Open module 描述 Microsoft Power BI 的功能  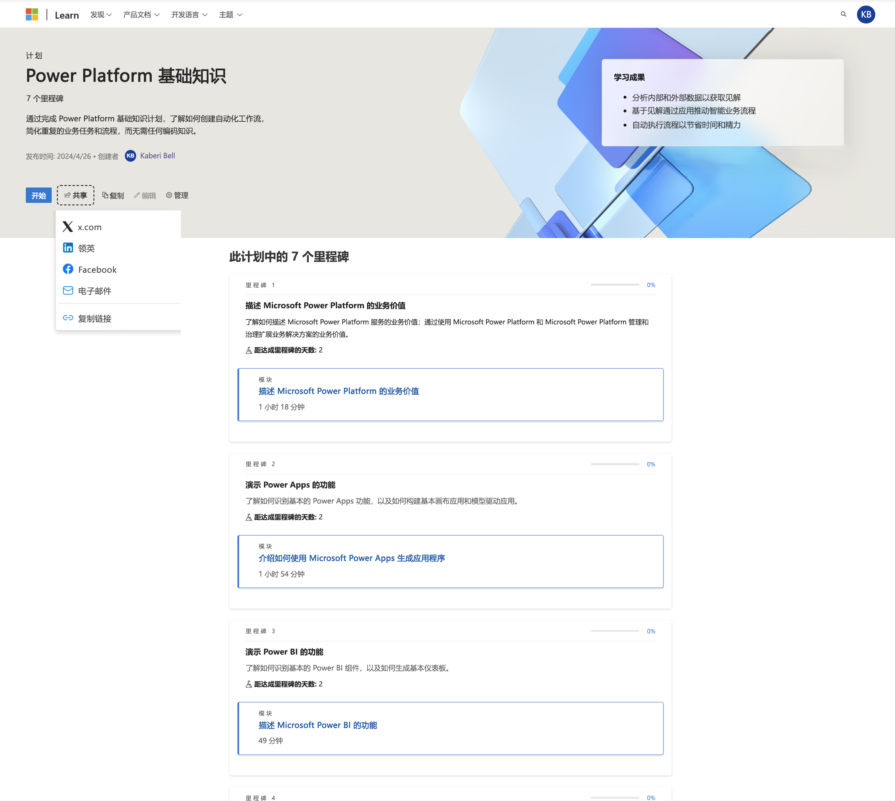[318, 725]
